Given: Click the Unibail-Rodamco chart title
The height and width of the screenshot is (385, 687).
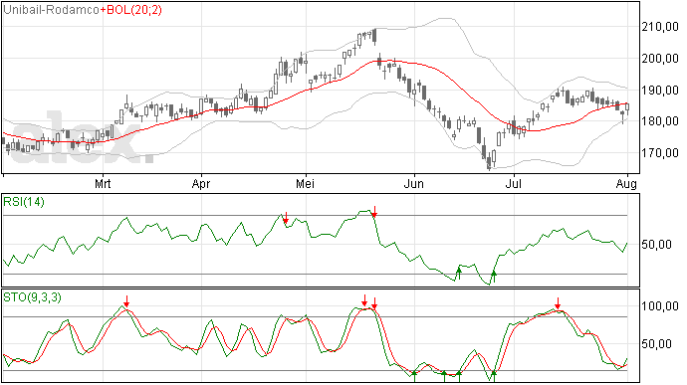Looking at the screenshot, I should click(x=51, y=10).
